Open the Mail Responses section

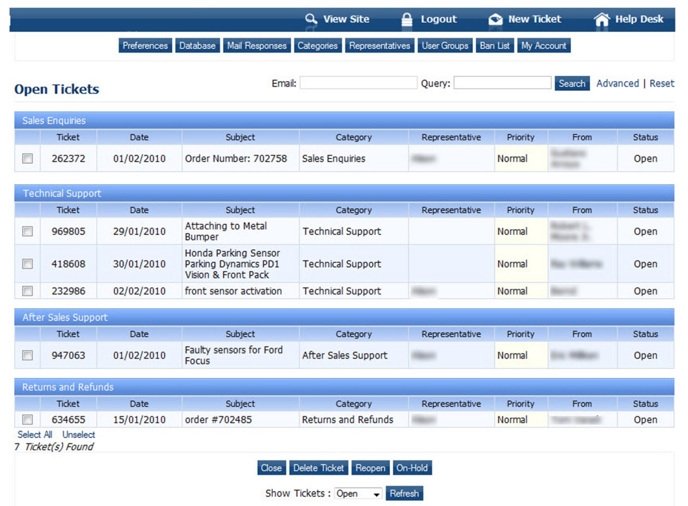257,46
